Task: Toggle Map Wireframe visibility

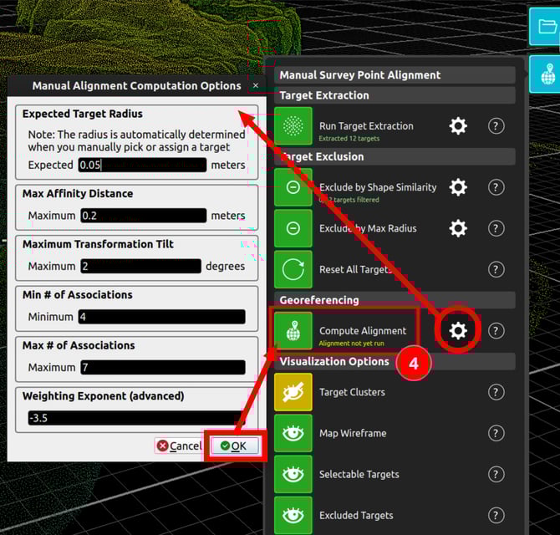Action: click(293, 434)
